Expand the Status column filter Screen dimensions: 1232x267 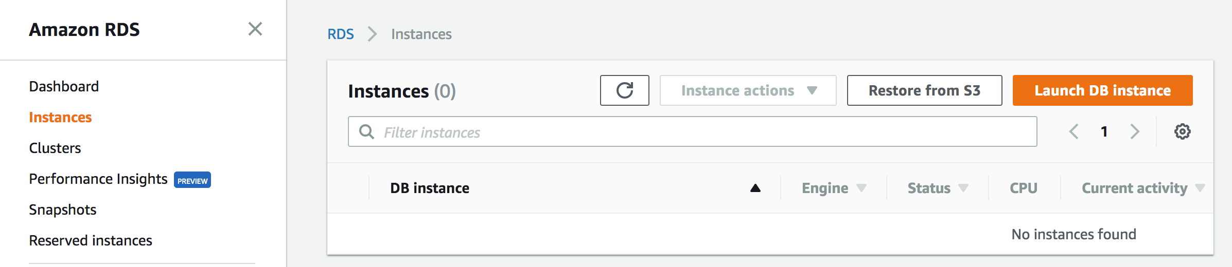coord(963,188)
